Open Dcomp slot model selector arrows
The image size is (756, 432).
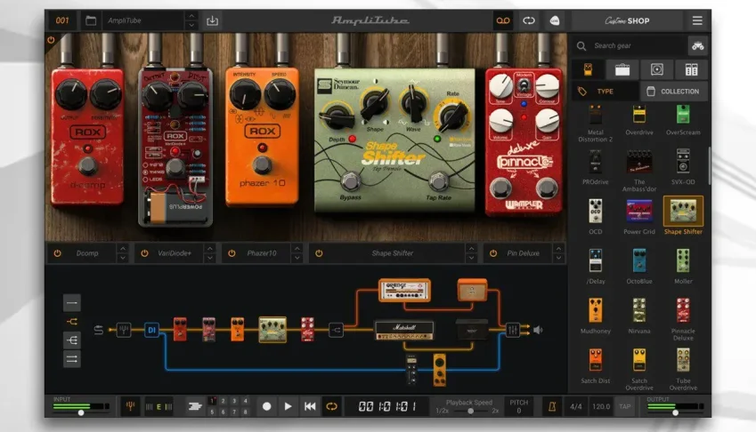[x=123, y=253]
